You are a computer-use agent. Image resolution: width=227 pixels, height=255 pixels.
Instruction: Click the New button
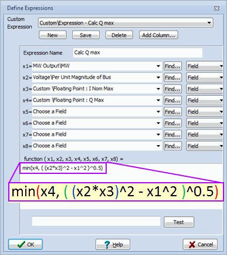(x=53, y=35)
